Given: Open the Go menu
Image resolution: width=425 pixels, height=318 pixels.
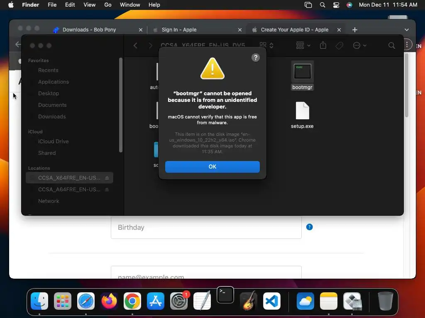Looking at the screenshot, I should tap(108, 5).
